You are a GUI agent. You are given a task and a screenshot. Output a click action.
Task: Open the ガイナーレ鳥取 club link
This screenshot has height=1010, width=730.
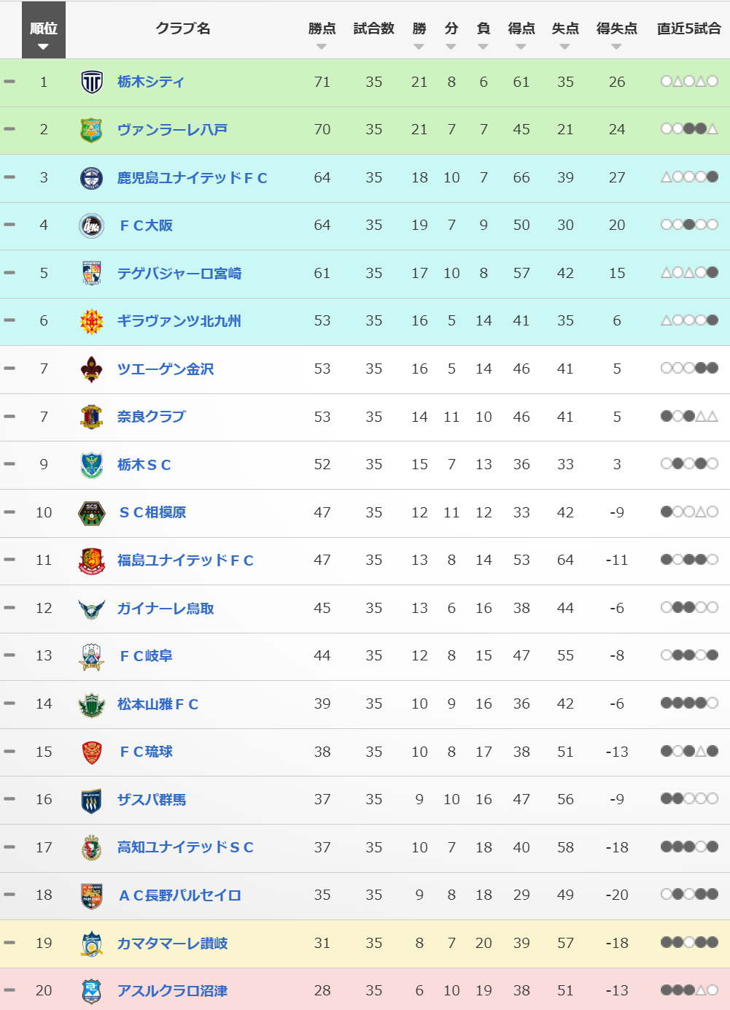point(166,609)
